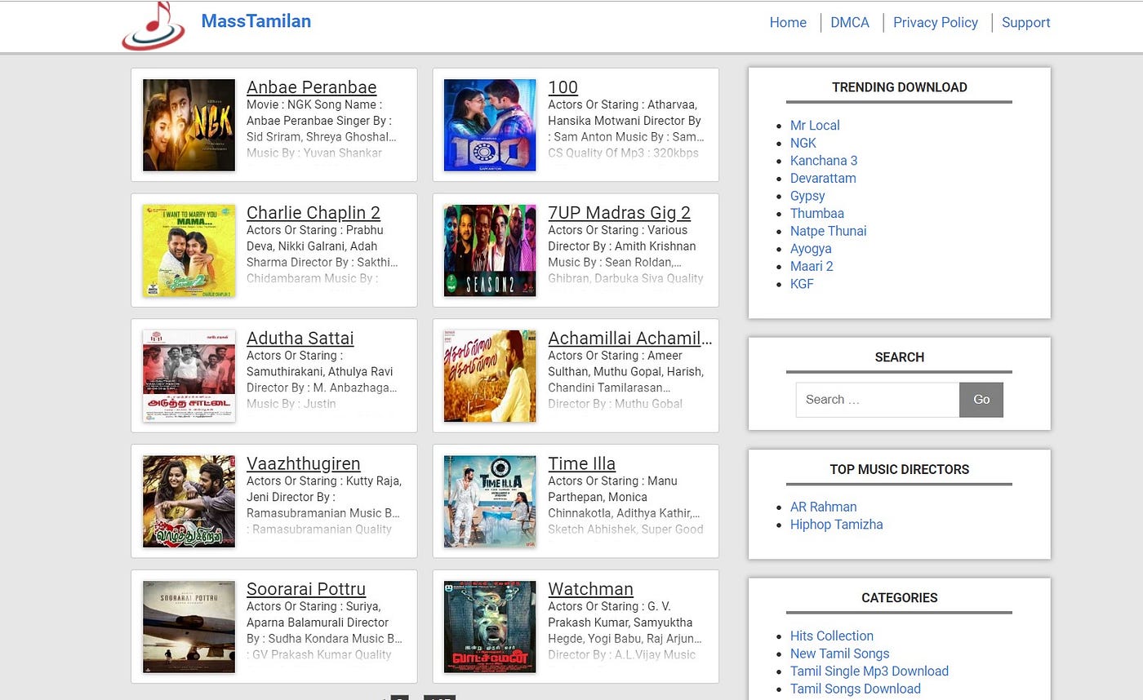Viewport: 1143px width, 700px height.
Task: Click the Go search button
Action: (x=981, y=400)
